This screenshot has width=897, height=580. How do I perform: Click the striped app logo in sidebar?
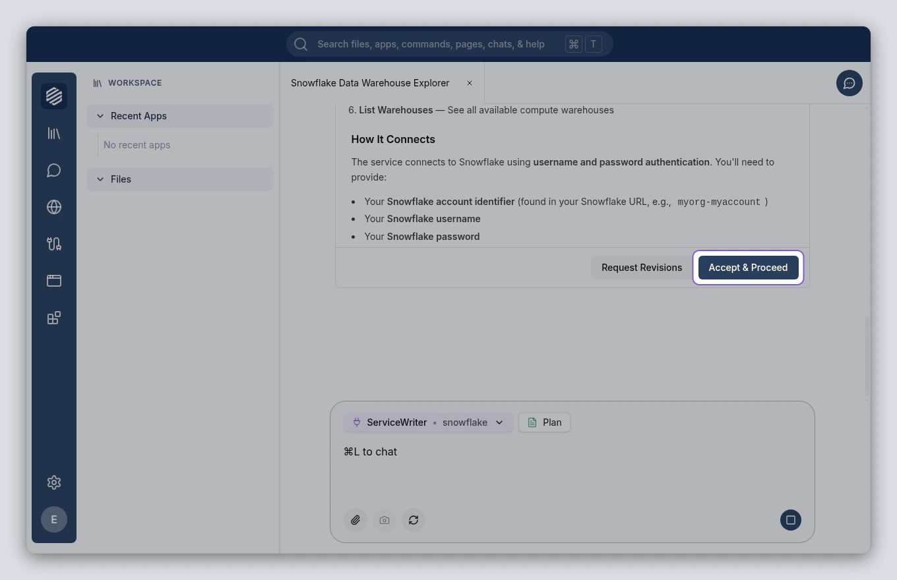pyautogui.click(x=54, y=96)
